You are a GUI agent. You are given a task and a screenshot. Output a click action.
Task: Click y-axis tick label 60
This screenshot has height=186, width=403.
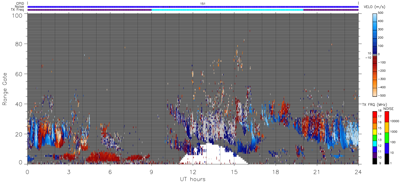(x=18, y=74)
